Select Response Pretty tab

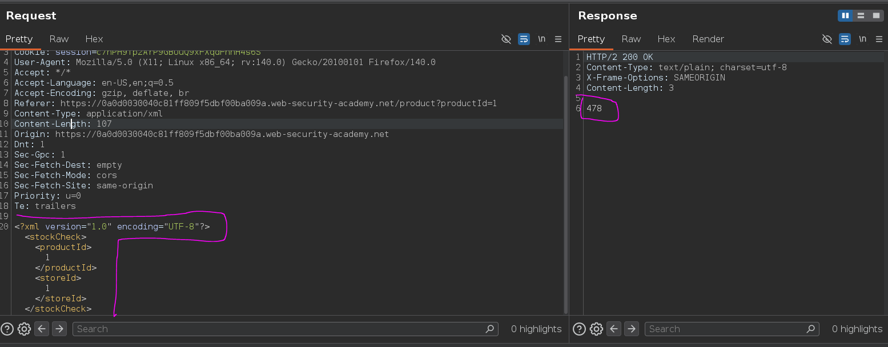point(591,39)
